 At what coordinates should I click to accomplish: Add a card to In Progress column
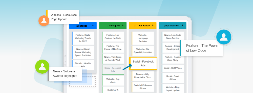123,25
